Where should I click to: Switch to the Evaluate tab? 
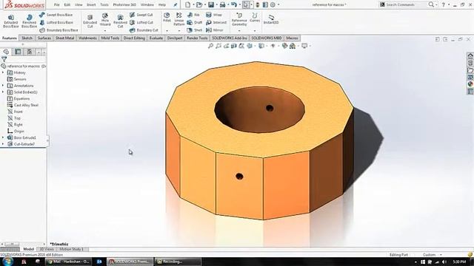pos(156,38)
